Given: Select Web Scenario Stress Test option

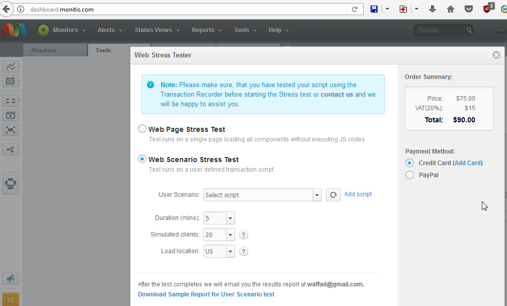Looking at the screenshot, I should click(x=142, y=159).
